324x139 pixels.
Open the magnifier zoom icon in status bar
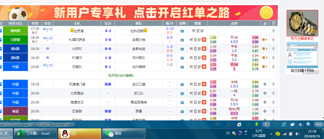tap(308, 124)
